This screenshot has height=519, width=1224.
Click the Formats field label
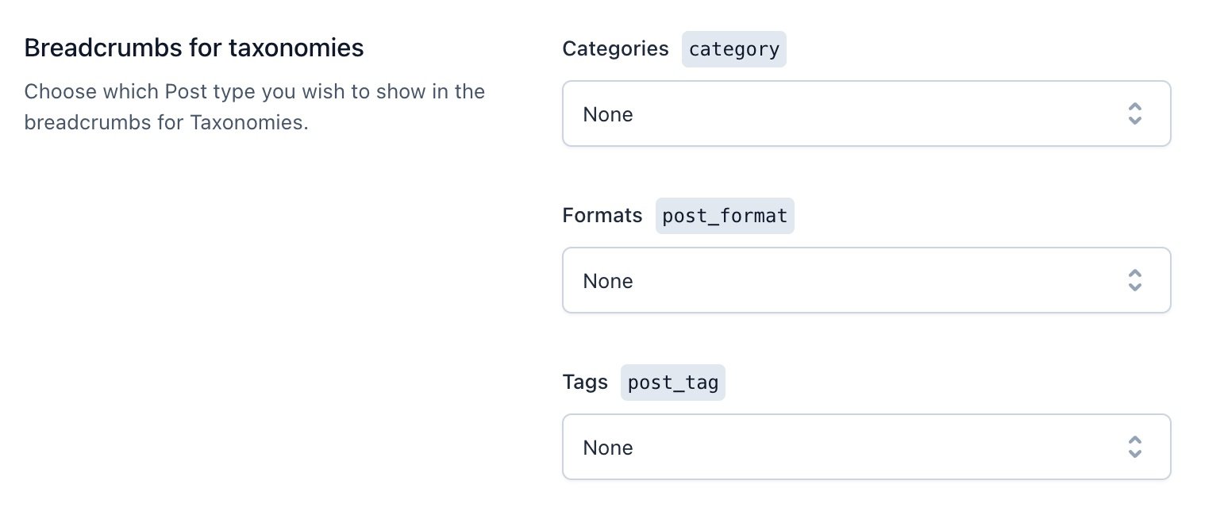point(602,215)
